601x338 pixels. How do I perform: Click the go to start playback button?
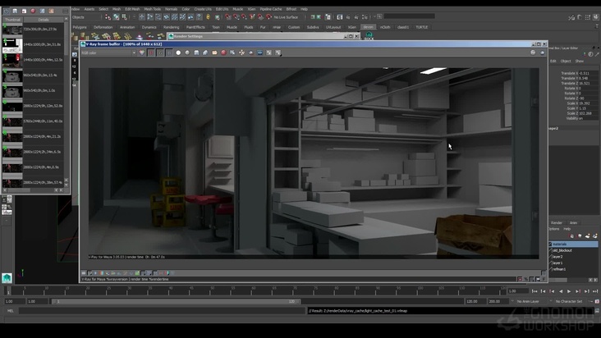pyautogui.click(x=534, y=292)
